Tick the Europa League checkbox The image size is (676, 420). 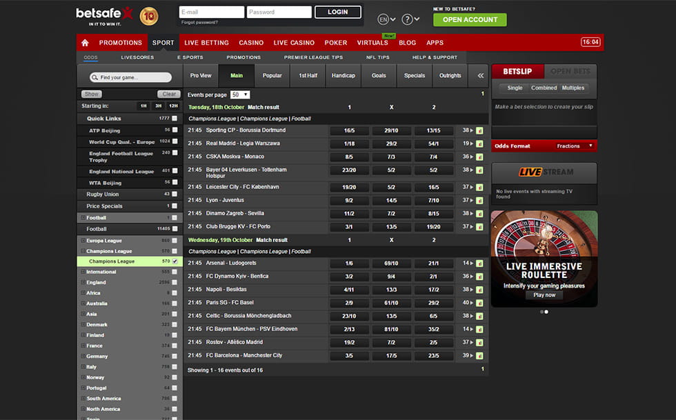click(175, 241)
